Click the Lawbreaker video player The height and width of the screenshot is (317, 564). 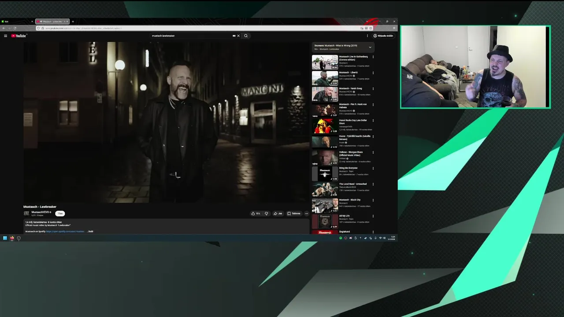pyautogui.click(x=167, y=122)
